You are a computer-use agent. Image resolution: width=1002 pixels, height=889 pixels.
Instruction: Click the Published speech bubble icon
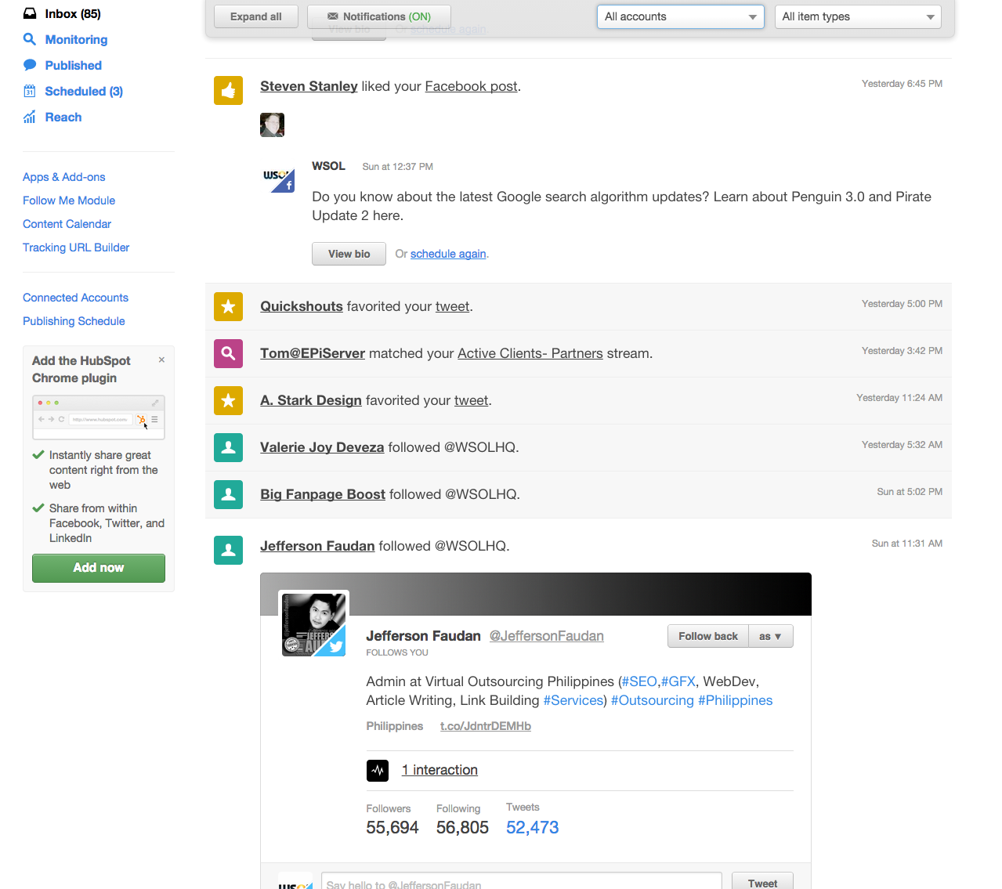[x=30, y=65]
